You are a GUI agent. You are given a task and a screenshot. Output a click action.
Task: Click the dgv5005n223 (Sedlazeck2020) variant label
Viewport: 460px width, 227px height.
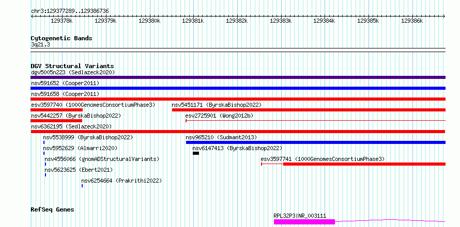73,72
